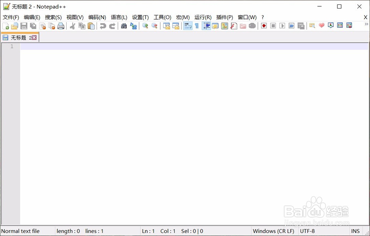
Task: Click the Playback macro icon
Action: pos(282,26)
